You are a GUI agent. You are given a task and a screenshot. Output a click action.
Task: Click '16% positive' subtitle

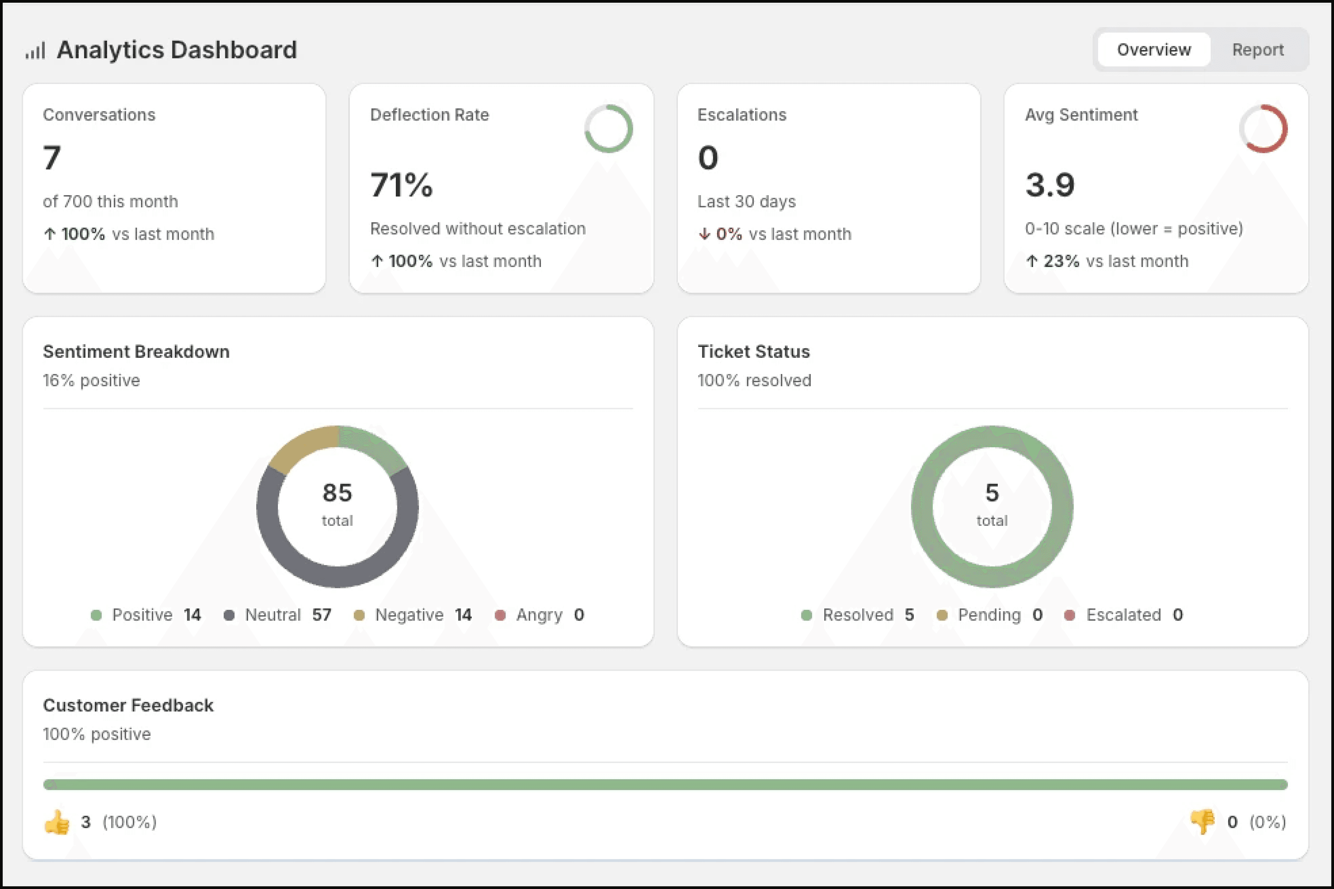pyautogui.click(x=91, y=381)
